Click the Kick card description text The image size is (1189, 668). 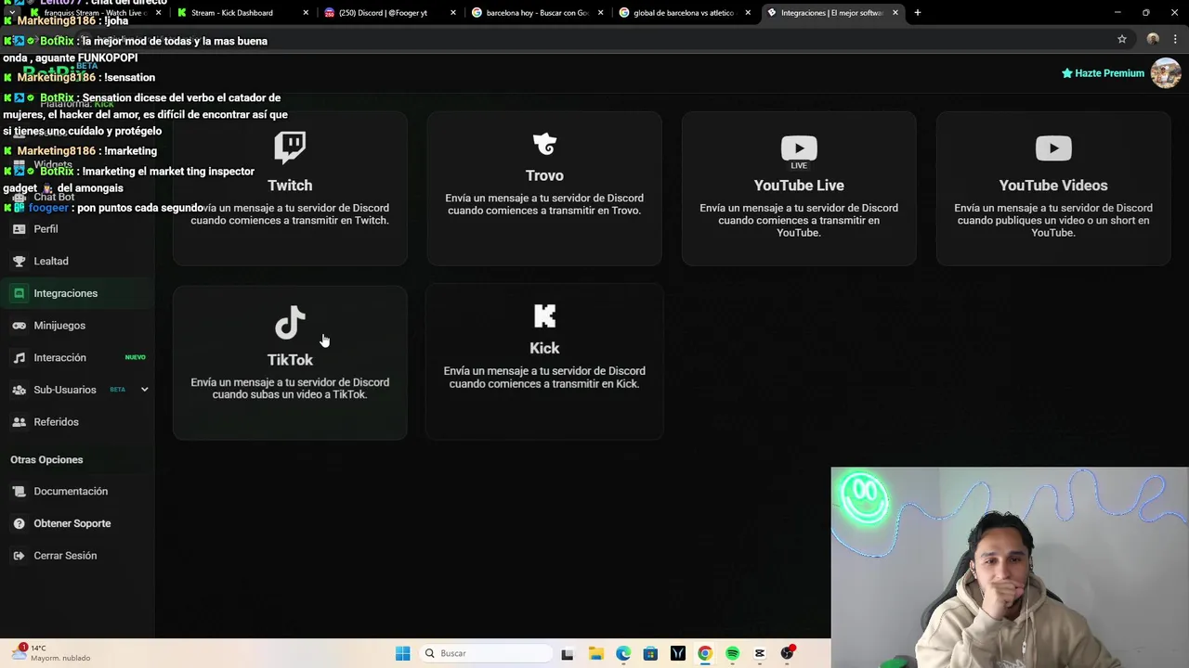[x=544, y=377]
